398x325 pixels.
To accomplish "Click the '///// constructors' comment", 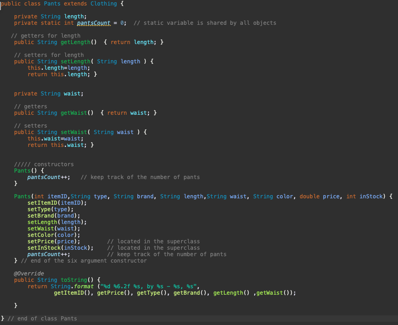I will (x=44, y=164).
